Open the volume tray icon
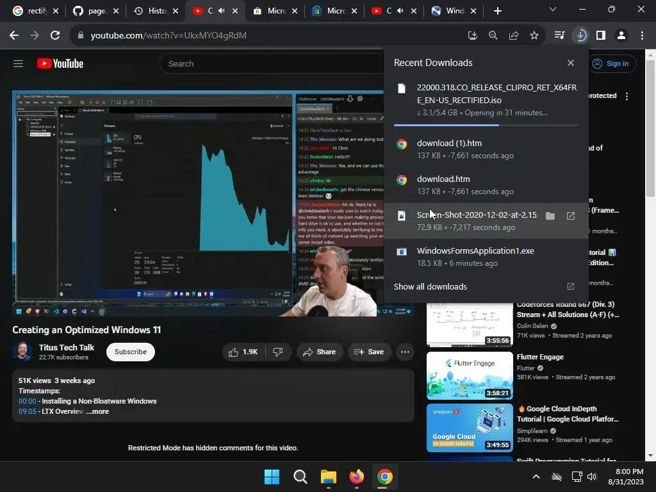 (x=591, y=477)
